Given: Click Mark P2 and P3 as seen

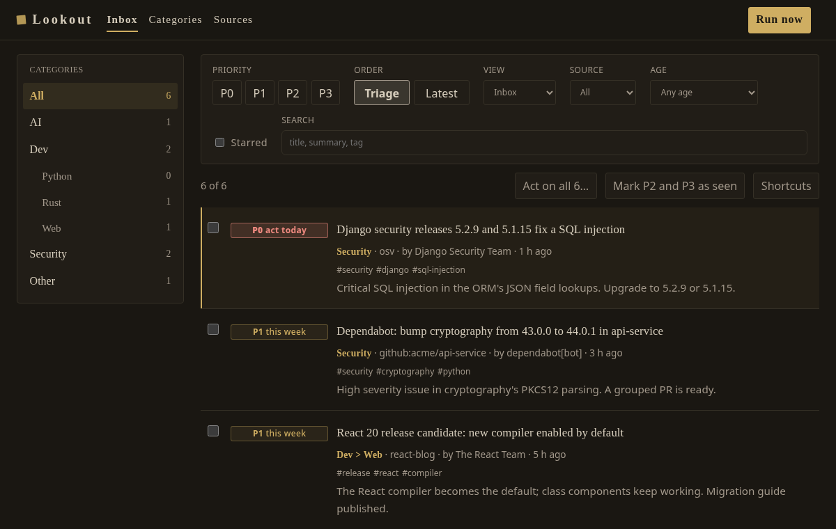Looking at the screenshot, I should (675, 186).
